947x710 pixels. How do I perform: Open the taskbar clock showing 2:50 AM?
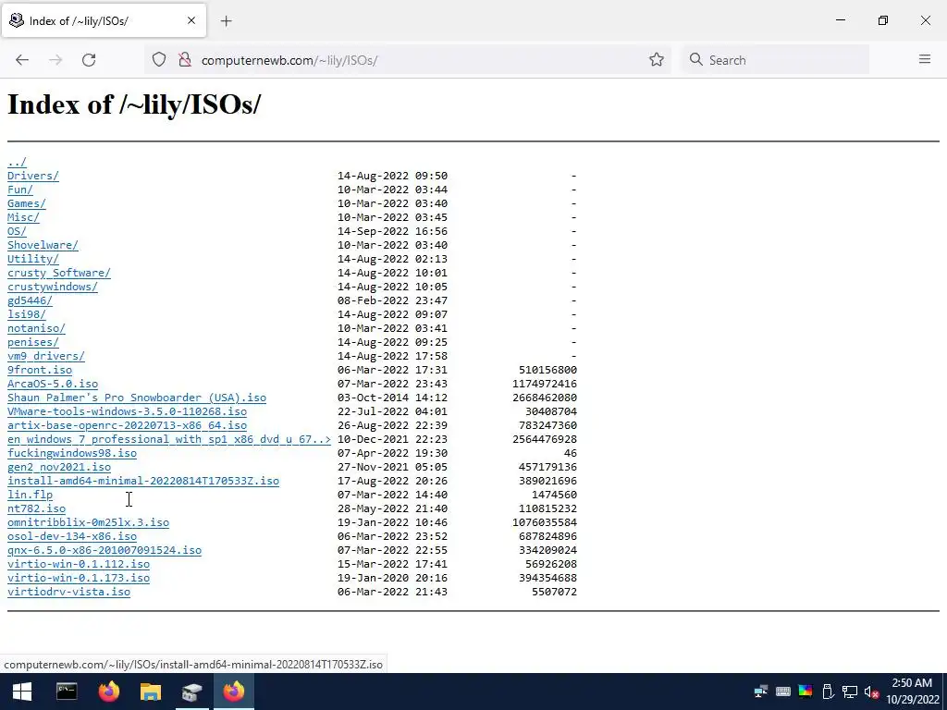tap(913, 692)
